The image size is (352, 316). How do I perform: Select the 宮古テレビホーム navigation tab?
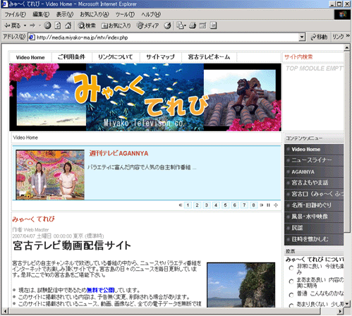point(209,57)
